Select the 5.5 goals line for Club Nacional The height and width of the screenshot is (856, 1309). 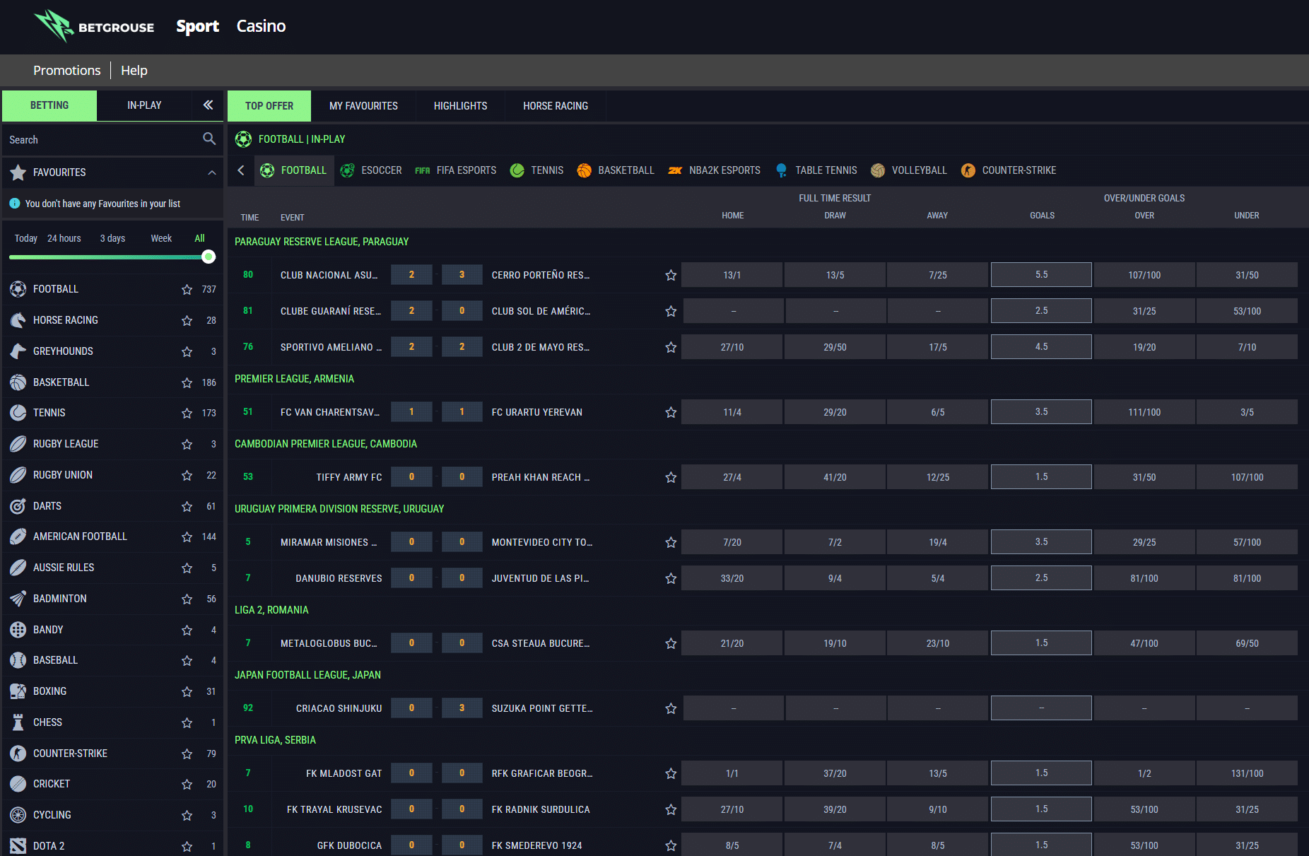(1041, 275)
